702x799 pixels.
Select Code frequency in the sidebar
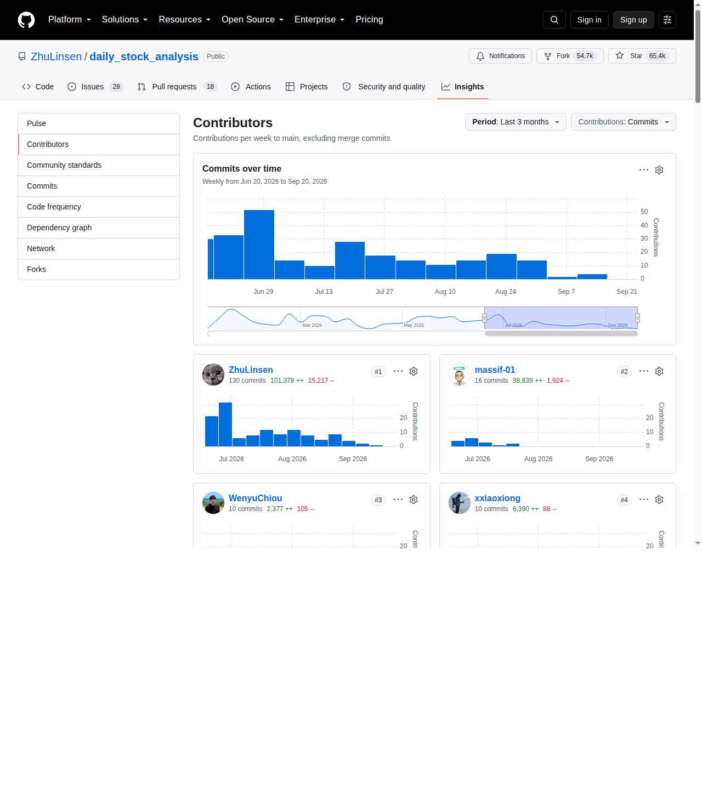tap(99, 207)
